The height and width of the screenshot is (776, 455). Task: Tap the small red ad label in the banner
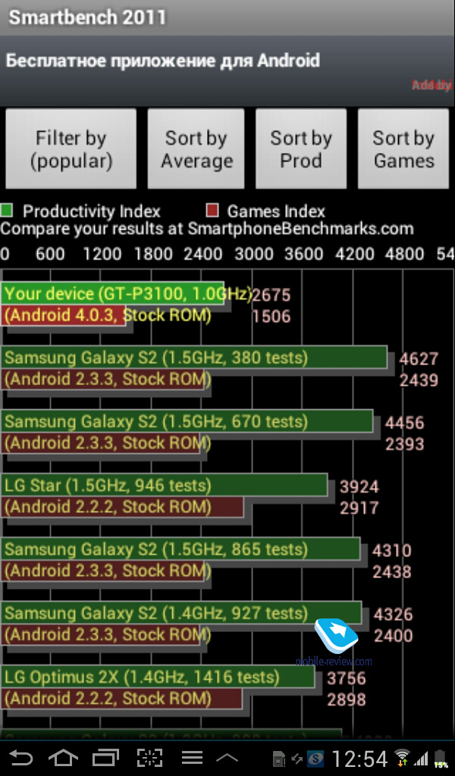pyautogui.click(x=431, y=85)
